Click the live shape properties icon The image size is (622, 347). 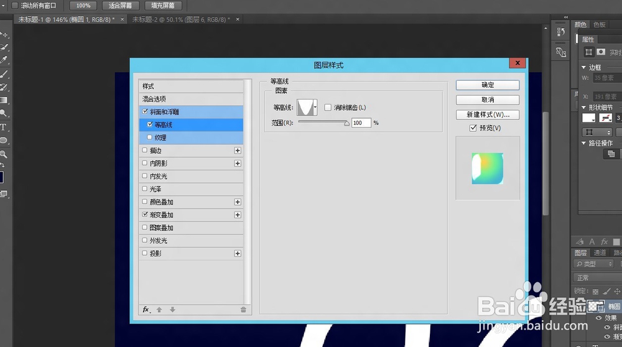click(588, 52)
